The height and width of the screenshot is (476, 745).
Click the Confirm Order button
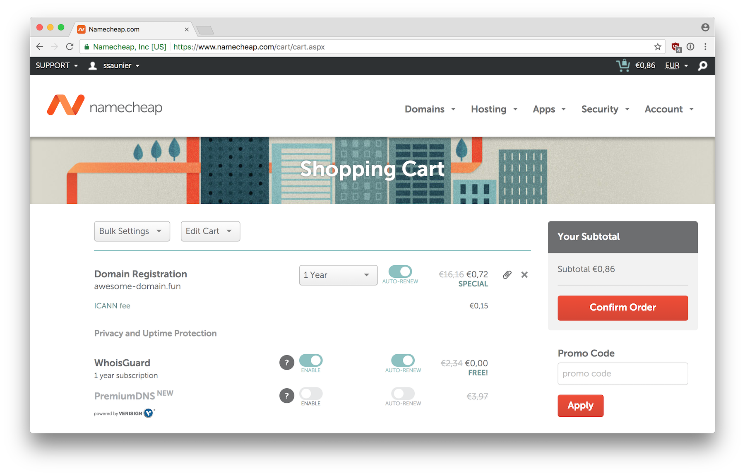point(622,308)
